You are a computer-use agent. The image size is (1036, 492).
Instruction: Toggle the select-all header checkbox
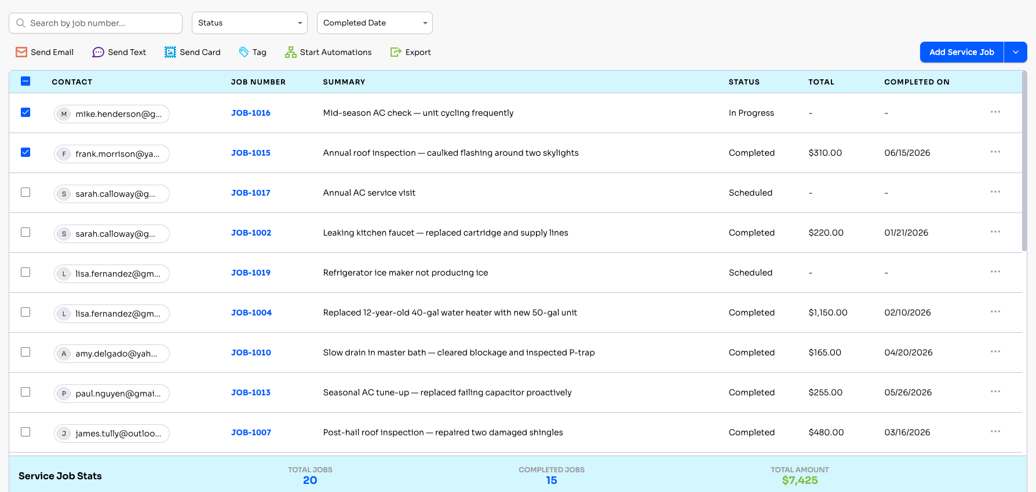tap(25, 81)
